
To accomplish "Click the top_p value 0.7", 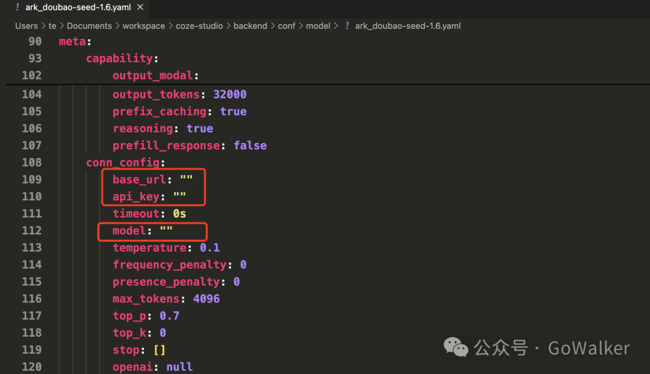I will click(170, 316).
